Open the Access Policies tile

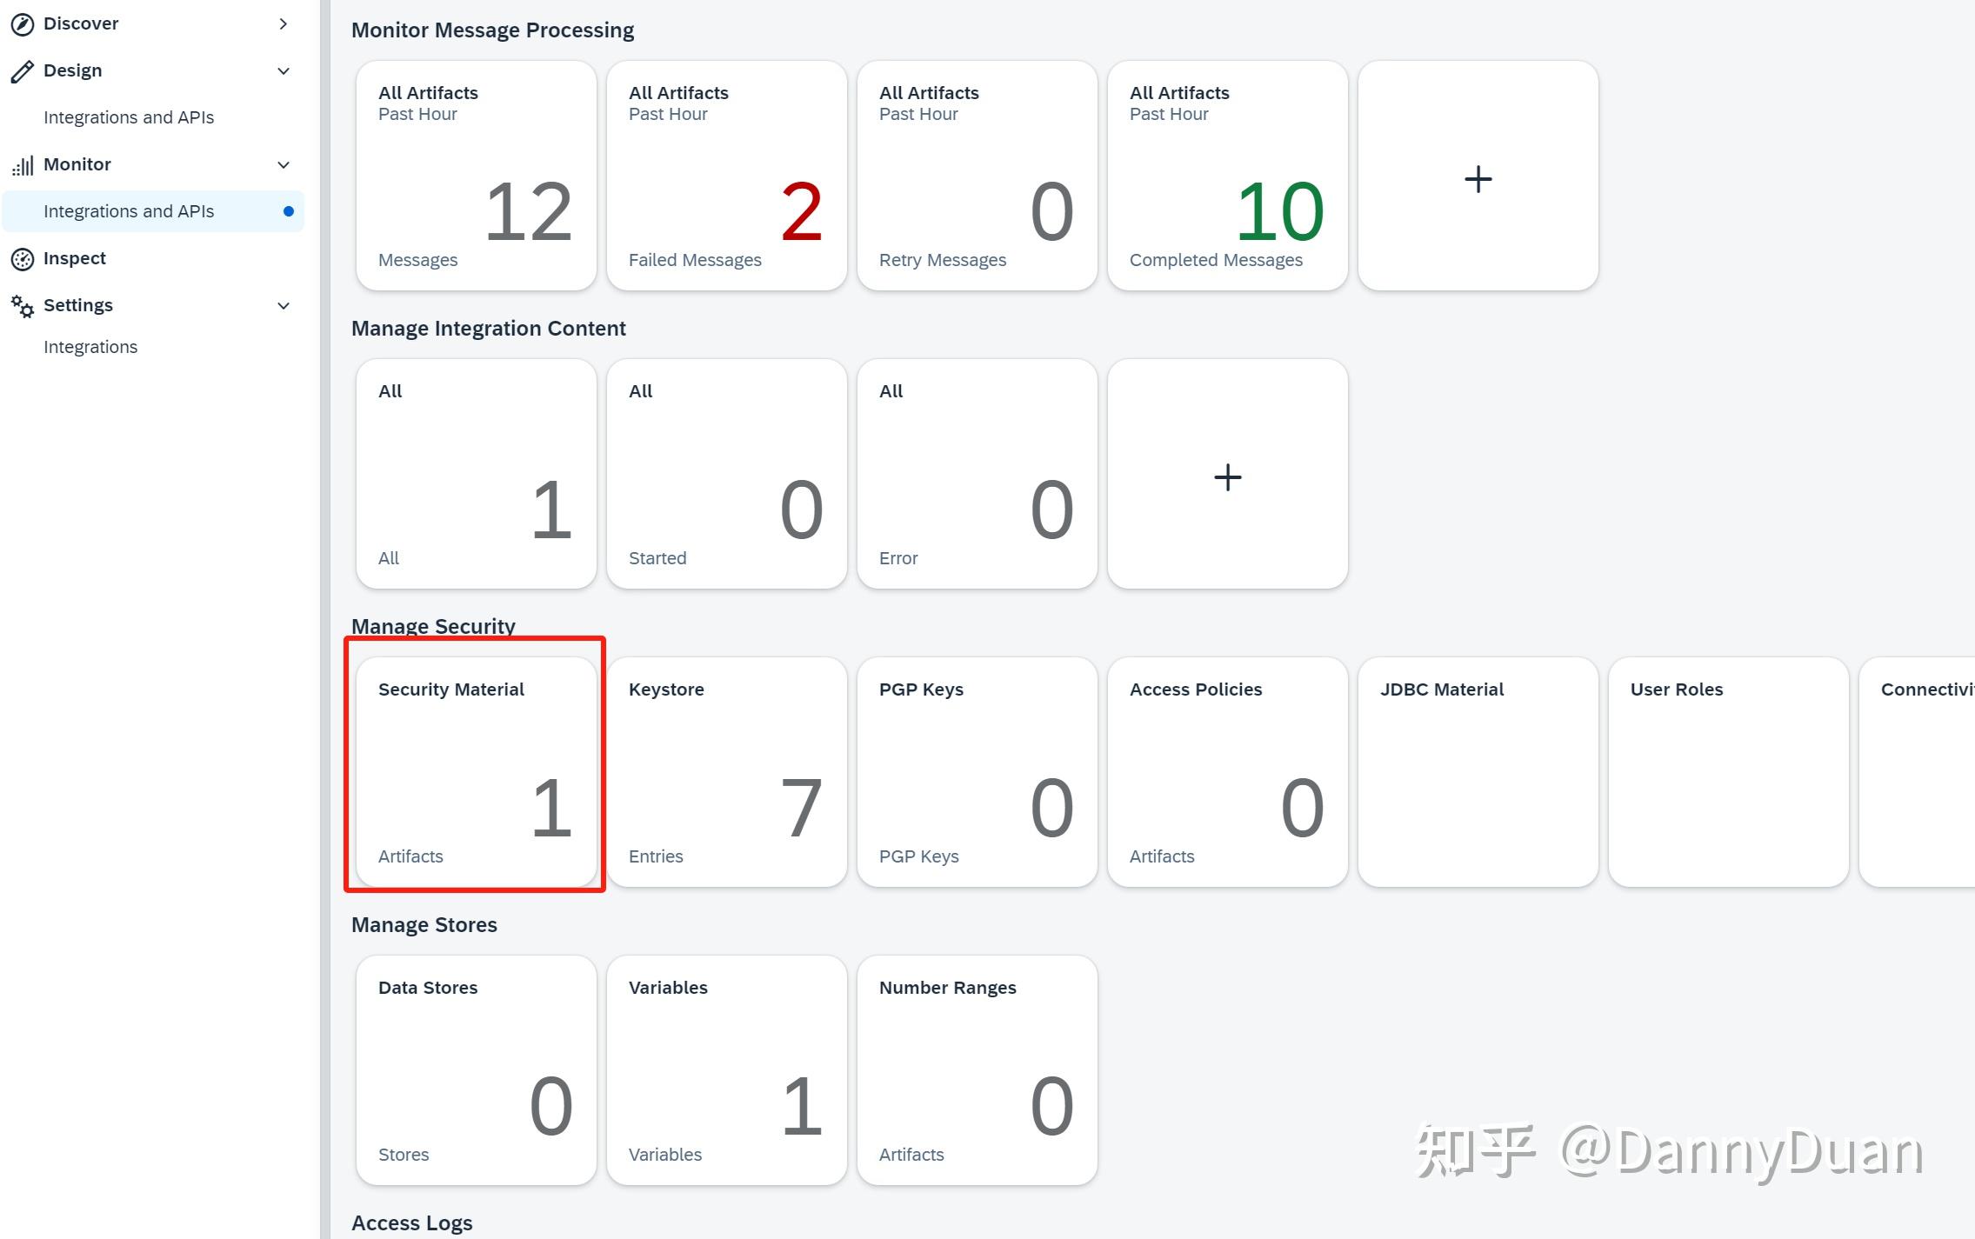coord(1227,771)
